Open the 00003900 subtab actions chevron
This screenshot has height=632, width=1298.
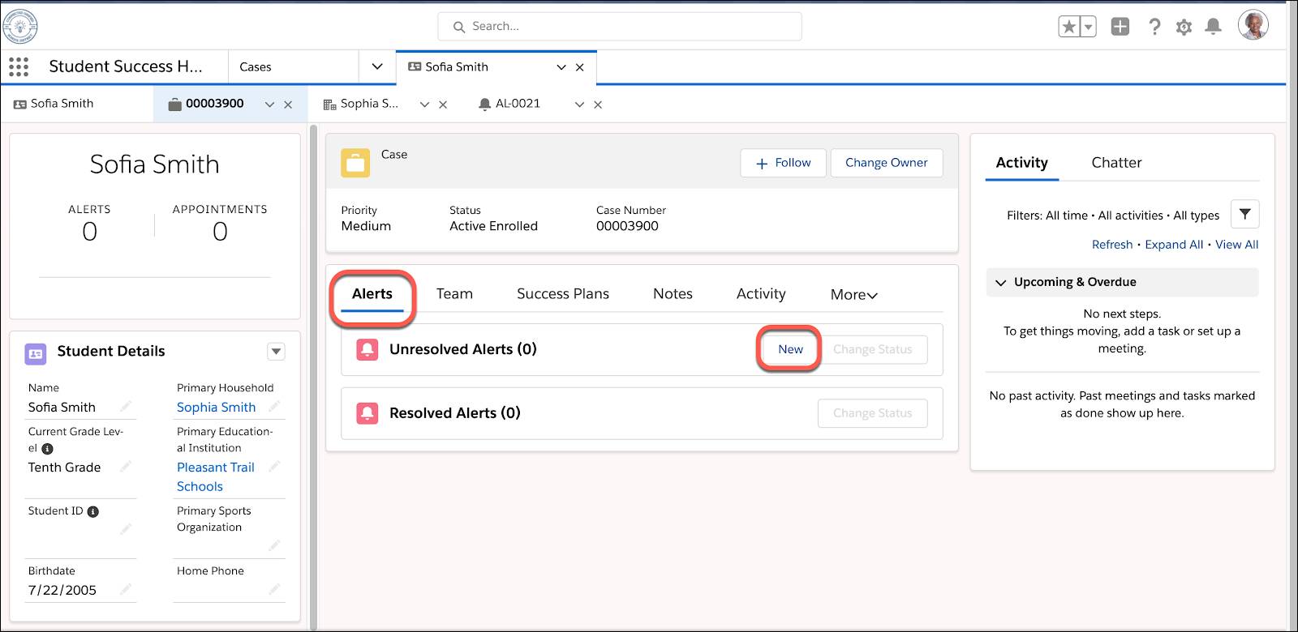coord(270,105)
